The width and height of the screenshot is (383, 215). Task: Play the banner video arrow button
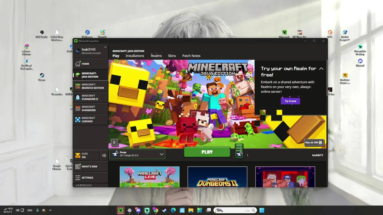[x=114, y=142]
